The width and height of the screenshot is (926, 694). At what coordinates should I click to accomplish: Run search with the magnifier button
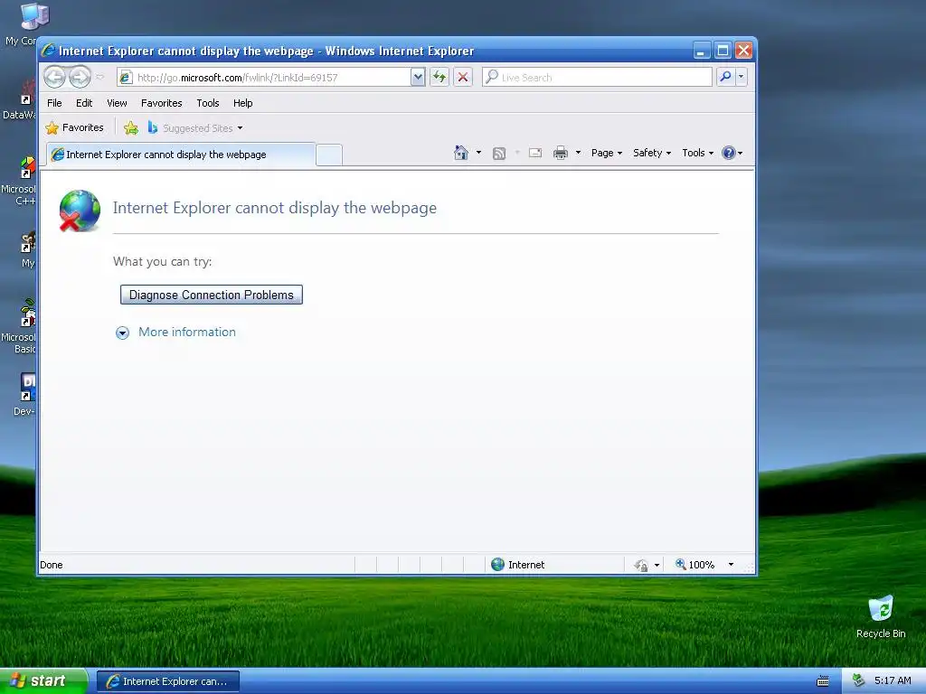tap(725, 77)
